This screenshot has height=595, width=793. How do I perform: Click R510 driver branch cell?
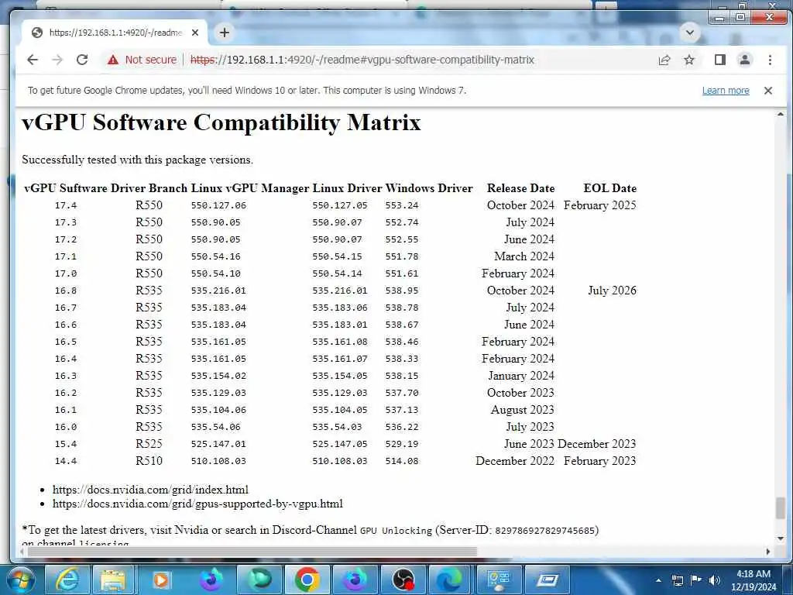point(149,461)
